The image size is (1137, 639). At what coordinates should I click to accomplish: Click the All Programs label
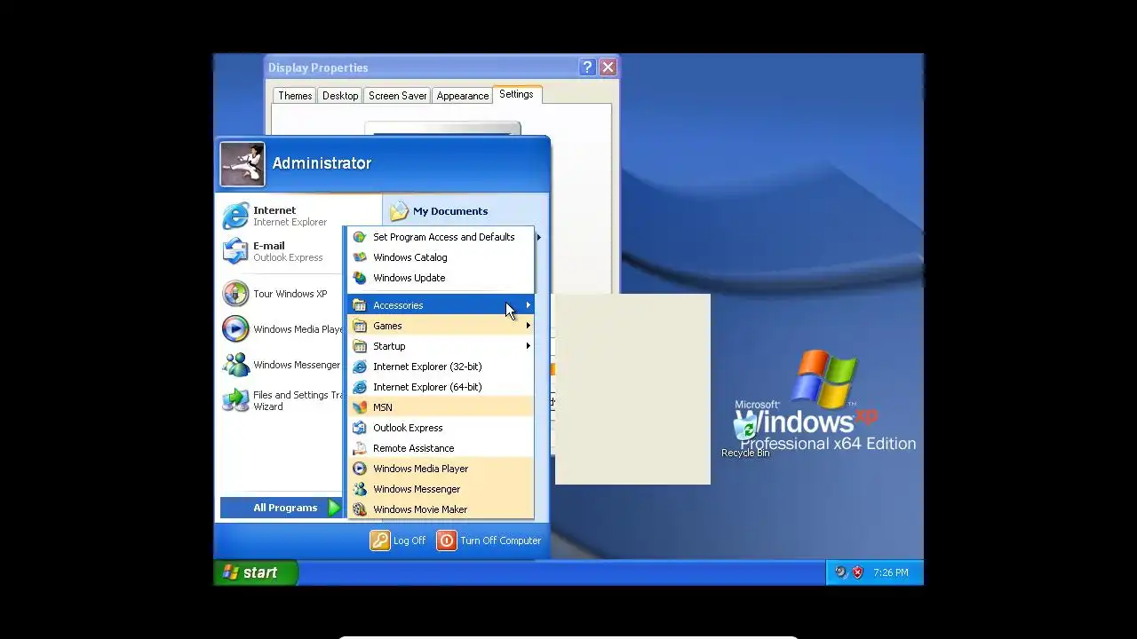point(285,508)
